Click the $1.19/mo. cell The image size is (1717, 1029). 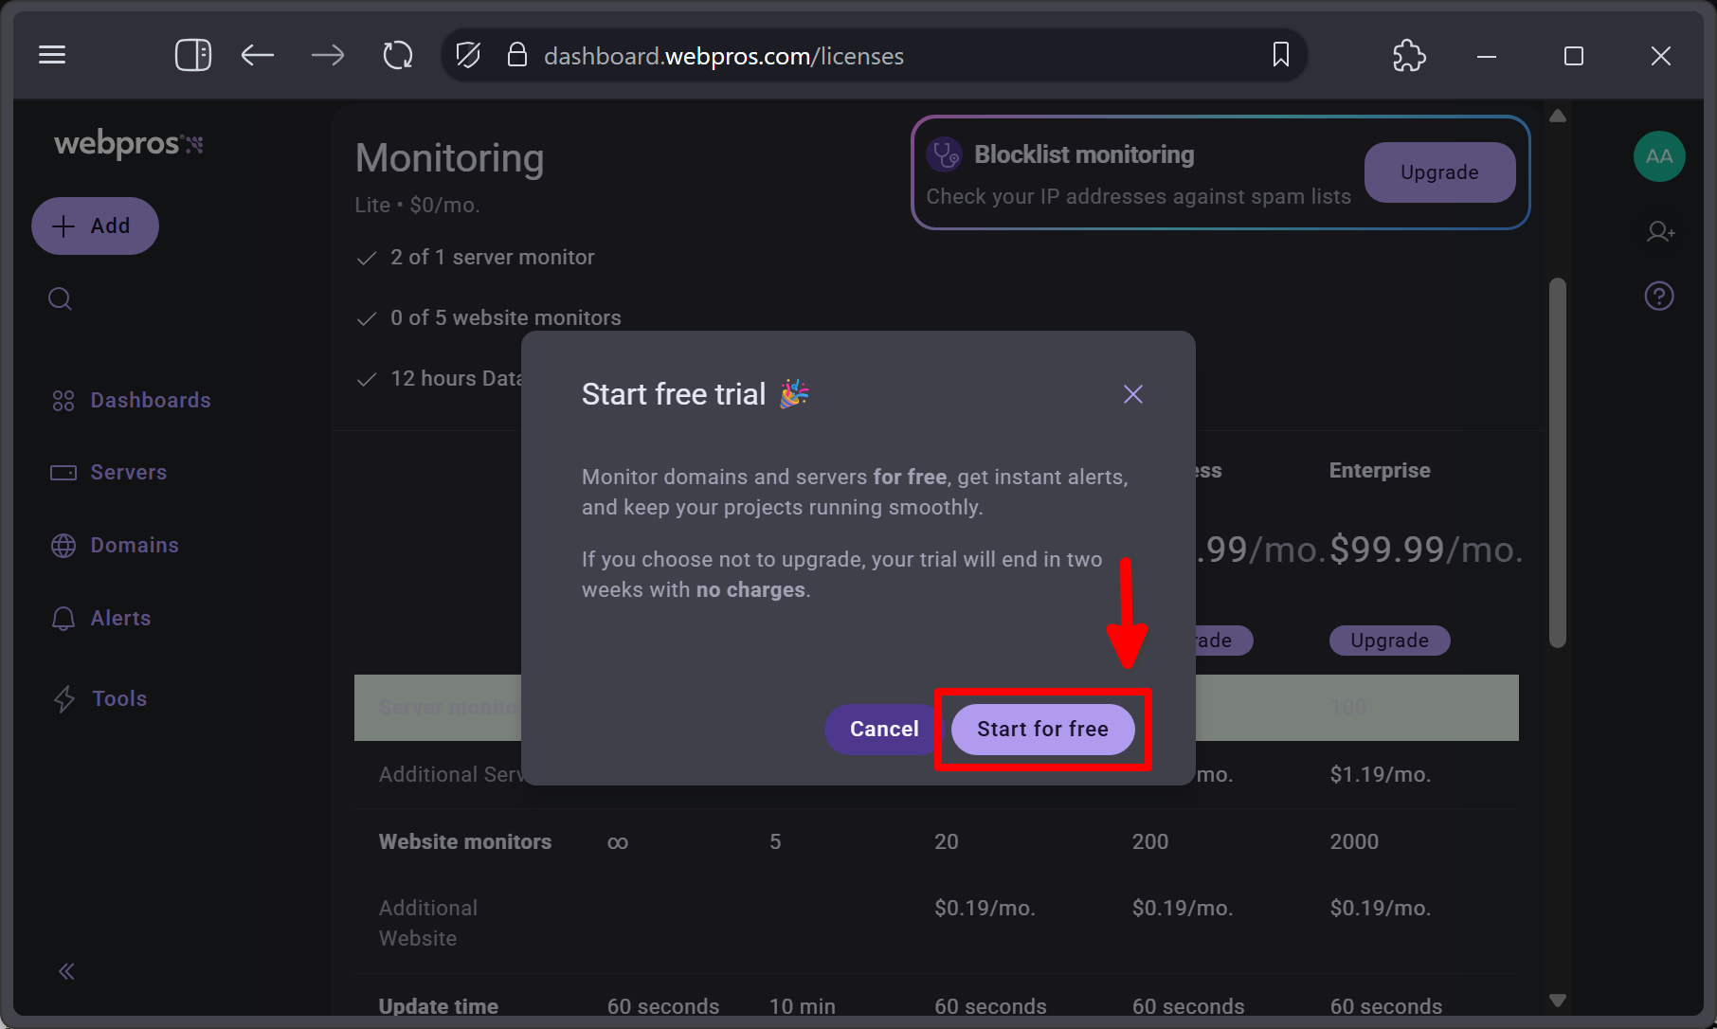(x=1380, y=774)
